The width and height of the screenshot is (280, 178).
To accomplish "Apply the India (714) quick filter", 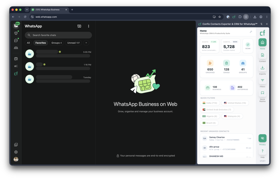I will (x=210, y=103).
